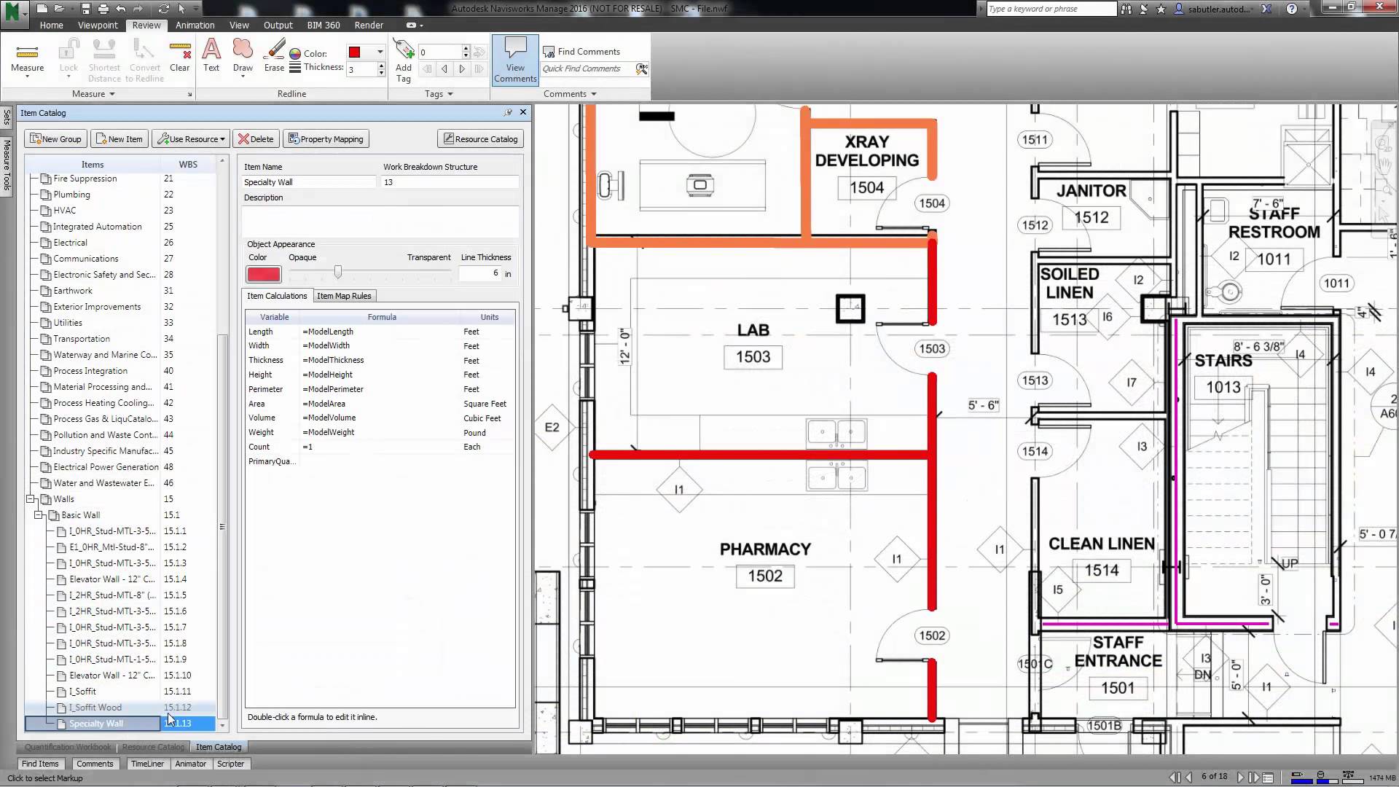Switch to the Quantification Workbook tab
This screenshot has width=1399, height=787.
(66, 747)
